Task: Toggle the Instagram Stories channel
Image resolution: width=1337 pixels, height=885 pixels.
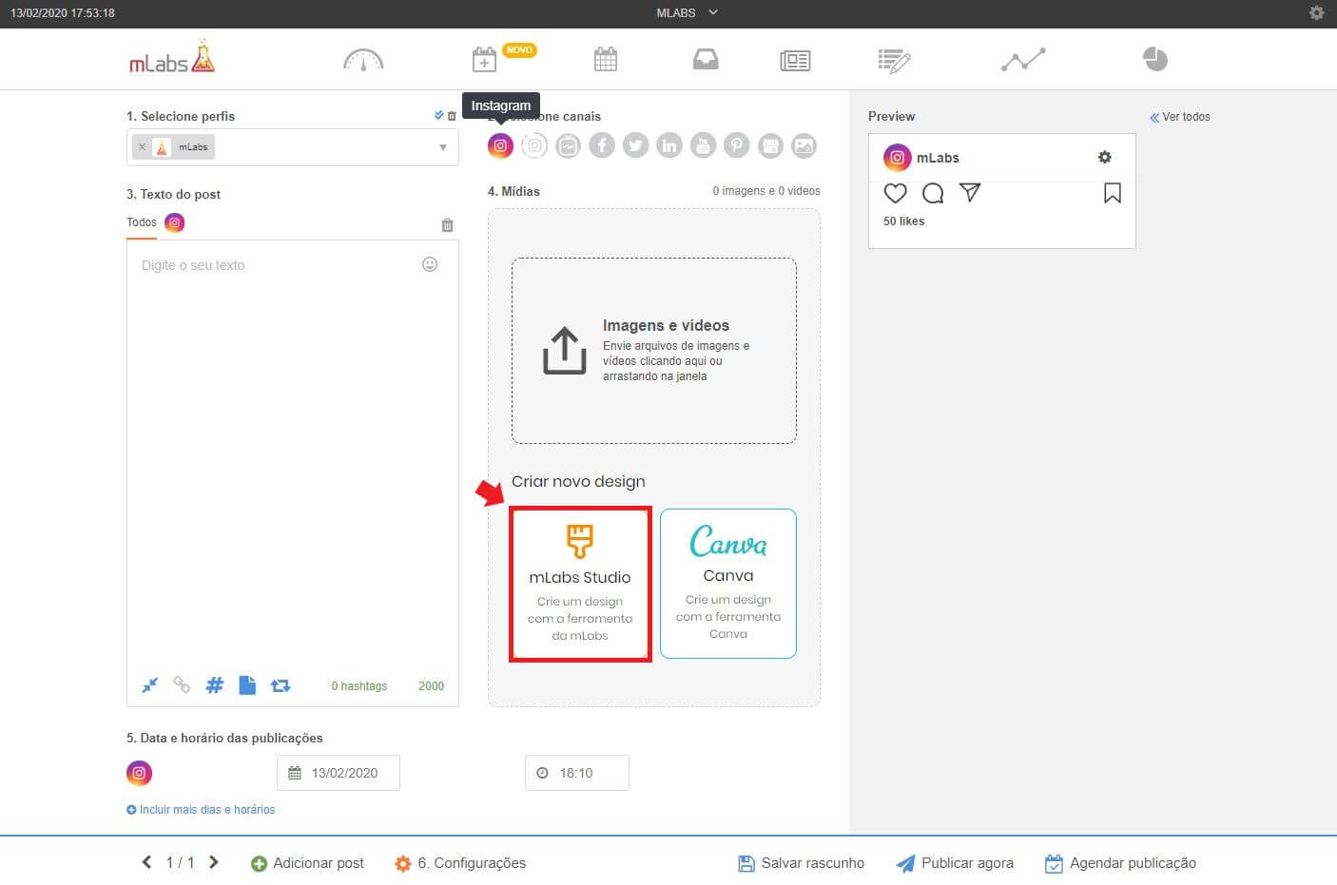Action: point(534,145)
